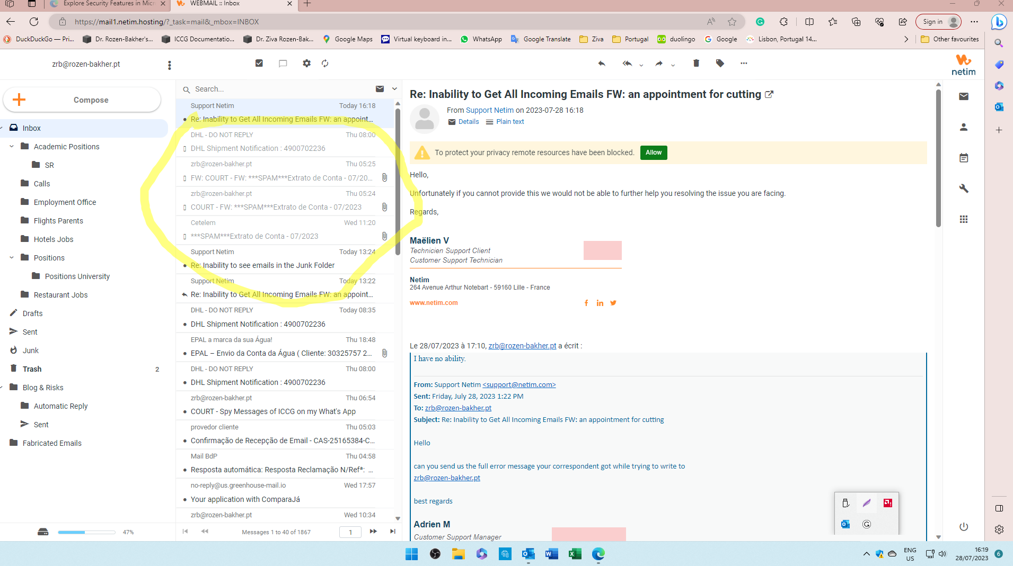Toggle message selection with the checkmark icon
Screen dimensions: 1013x566
(259, 63)
